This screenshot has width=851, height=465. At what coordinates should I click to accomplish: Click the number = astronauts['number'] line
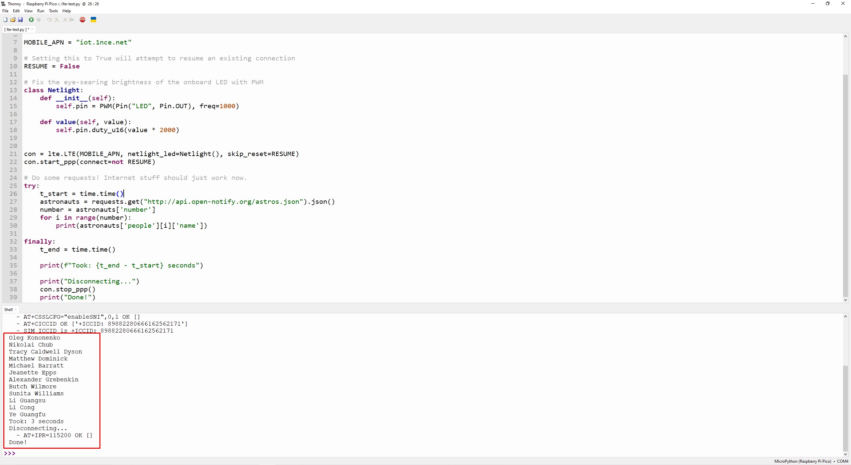click(x=97, y=210)
